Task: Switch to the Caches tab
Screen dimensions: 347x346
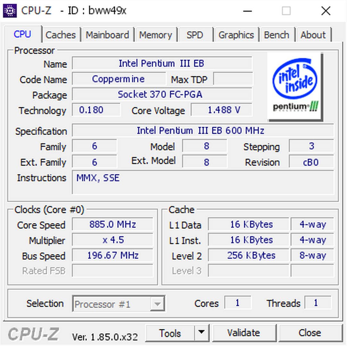Action: [x=61, y=35]
